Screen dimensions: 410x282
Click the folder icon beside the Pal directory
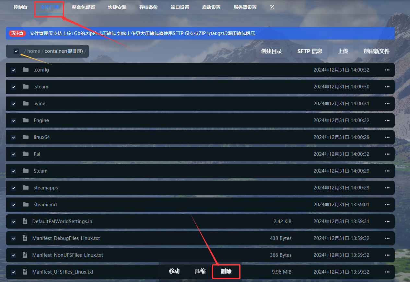click(x=26, y=154)
